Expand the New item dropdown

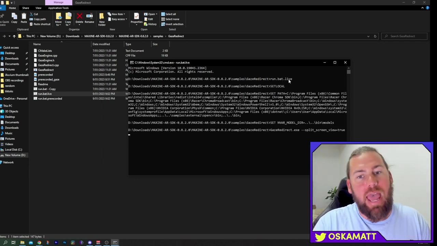pyautogui.click(x=116, y=14)
